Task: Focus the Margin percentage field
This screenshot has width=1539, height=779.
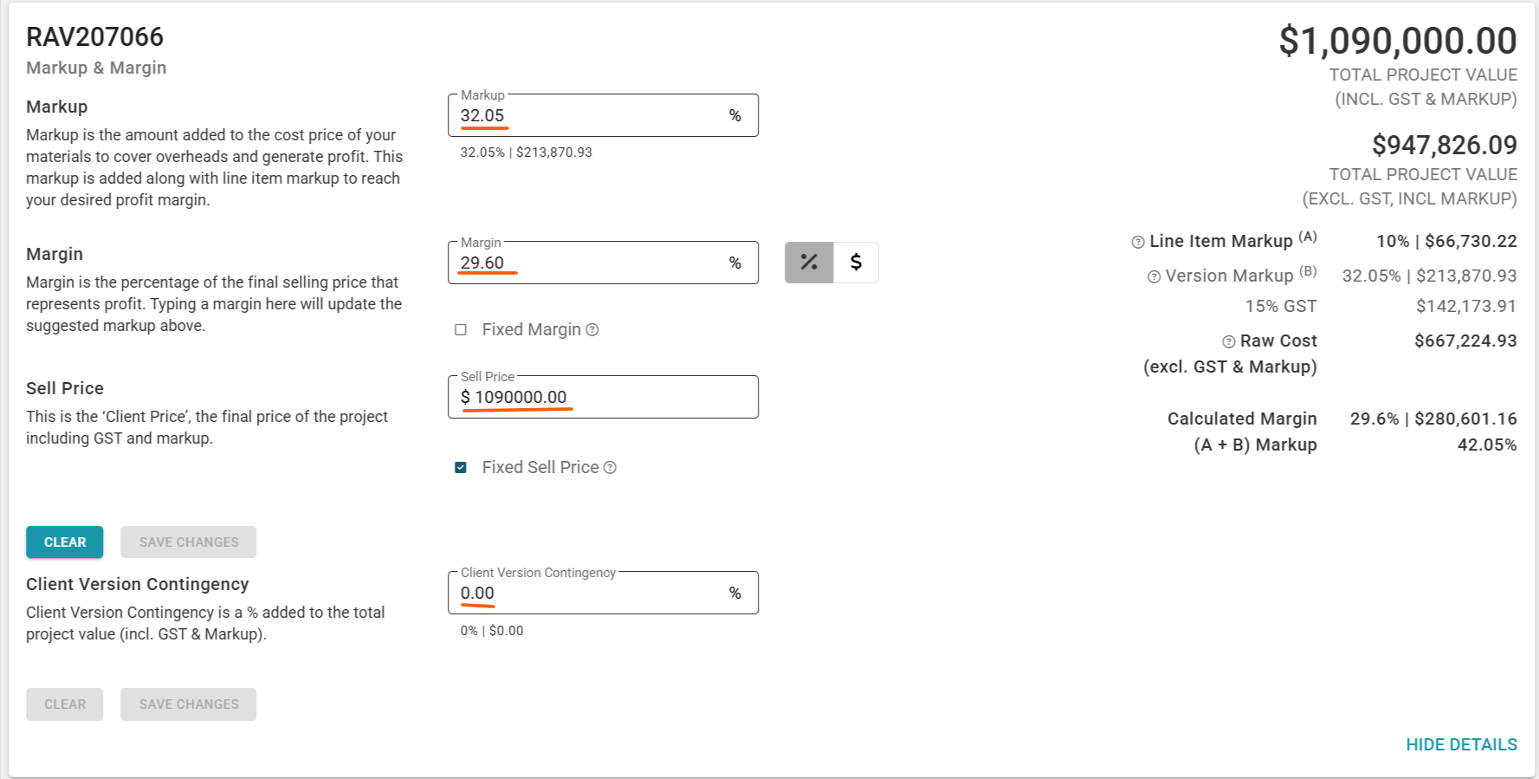Action: pyautogui.click(x=589, y=263)
